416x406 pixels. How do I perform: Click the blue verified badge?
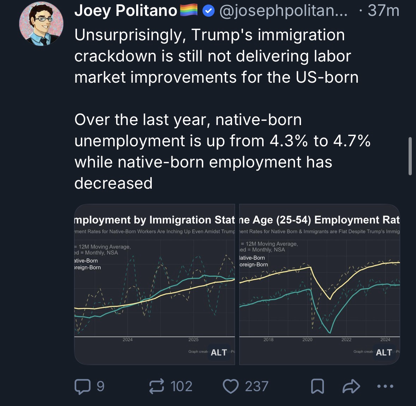pos(209,11)
